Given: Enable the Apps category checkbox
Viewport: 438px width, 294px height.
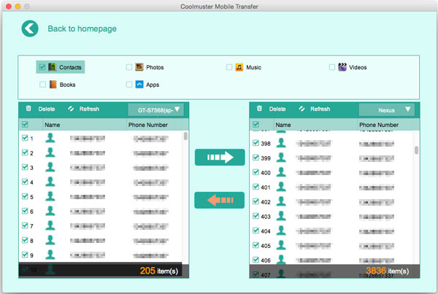Looking at the screenshot, I should pyautogui.click(x=129, y=85).
